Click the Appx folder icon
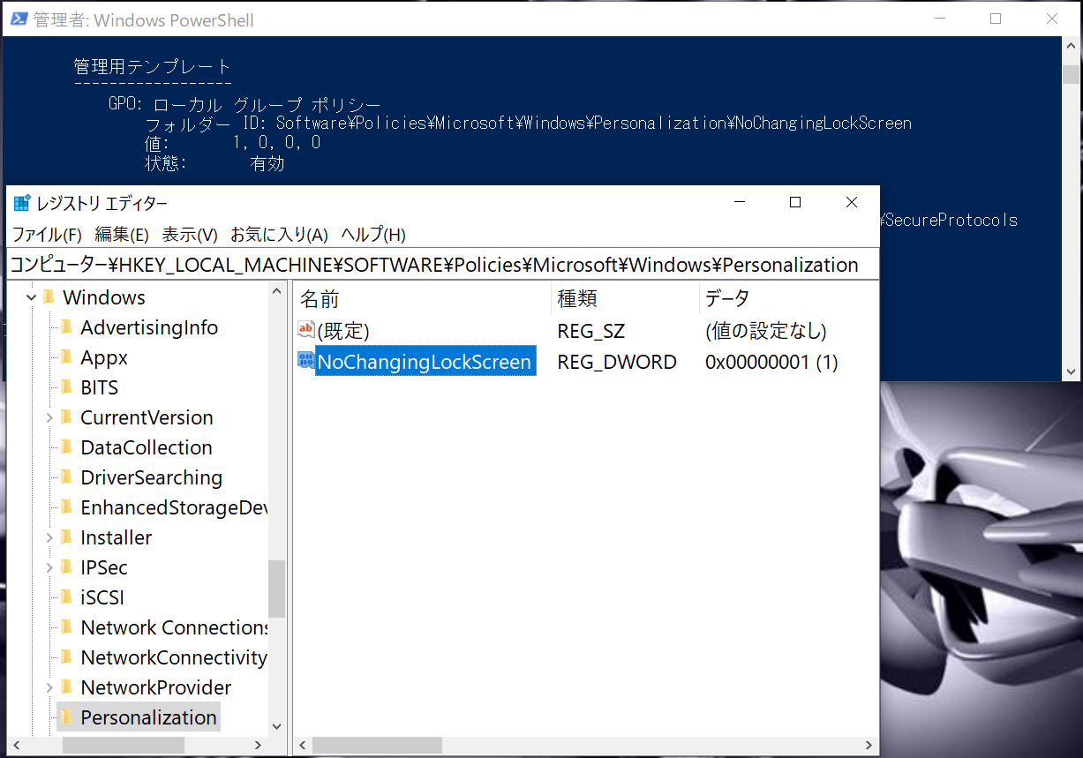This screenshot has height=758, width=1083. coord(67,357)
